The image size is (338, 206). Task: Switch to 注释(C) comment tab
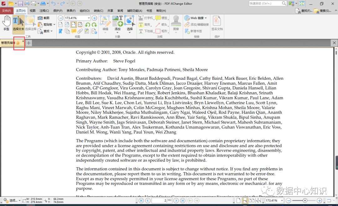pos(44,11)
